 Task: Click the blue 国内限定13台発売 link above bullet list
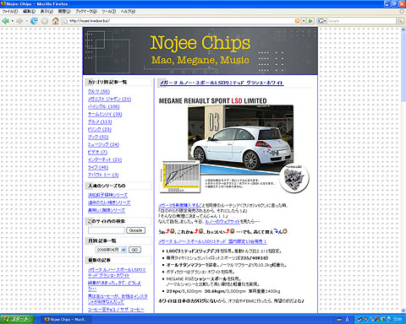(212, 241)
